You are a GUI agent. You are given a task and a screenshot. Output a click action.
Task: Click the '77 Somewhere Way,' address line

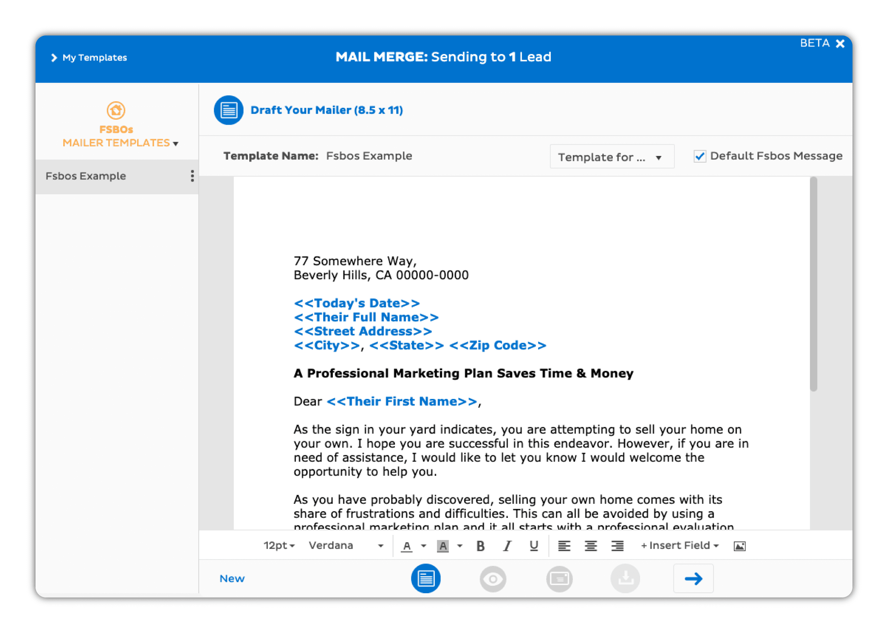pyautogui.click(x=355, y=261)
